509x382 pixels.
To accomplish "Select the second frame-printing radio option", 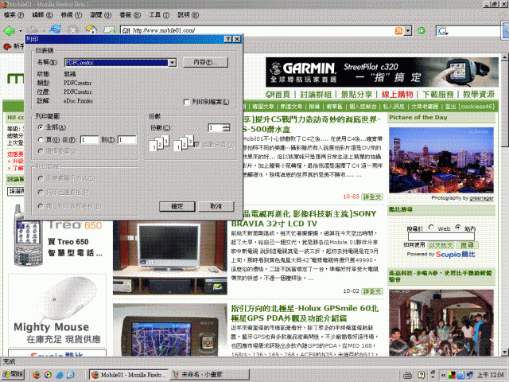I will point(41,193).
